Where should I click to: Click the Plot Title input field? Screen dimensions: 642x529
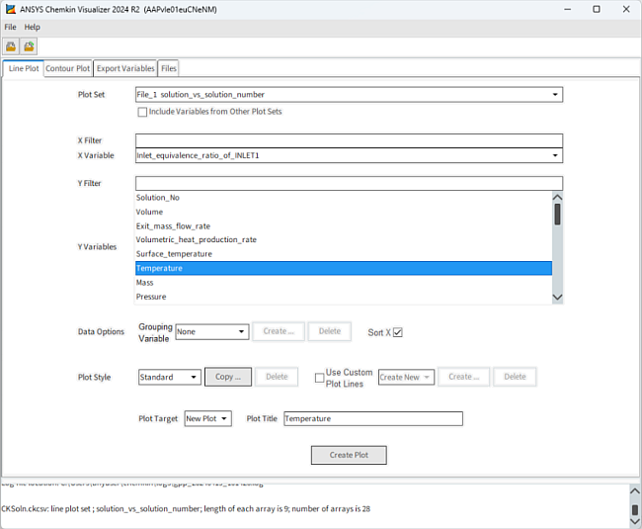[373, 419]
